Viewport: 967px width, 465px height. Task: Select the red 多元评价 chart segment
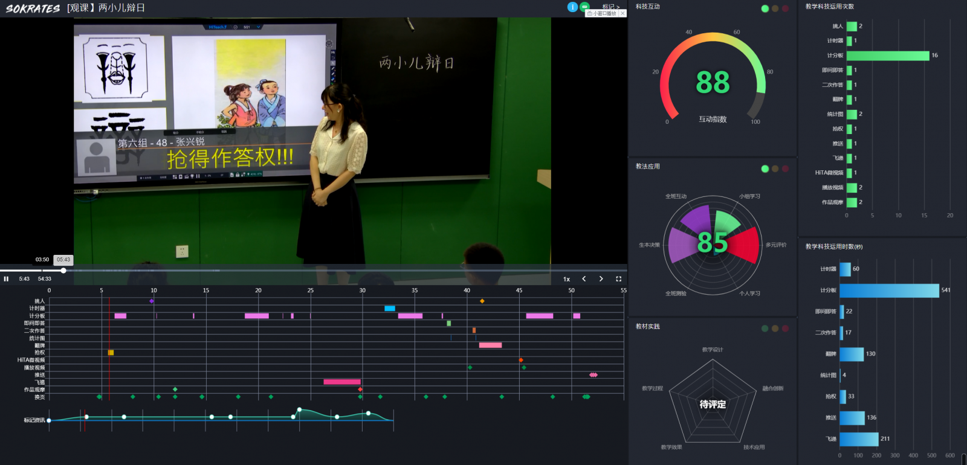[x=748, y=244]
